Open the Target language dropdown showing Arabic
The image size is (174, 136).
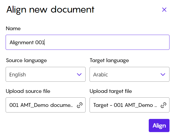(x=129, y=74)
